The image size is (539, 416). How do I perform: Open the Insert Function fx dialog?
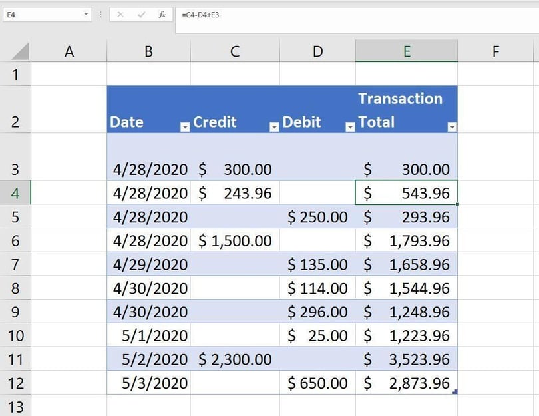(162, 14)
